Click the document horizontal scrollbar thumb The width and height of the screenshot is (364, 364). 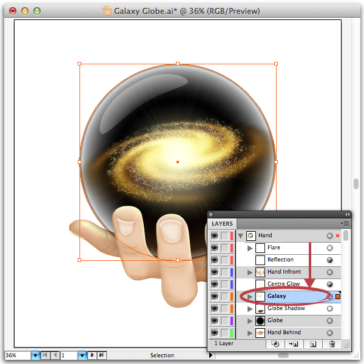click(x=283, y=355)
